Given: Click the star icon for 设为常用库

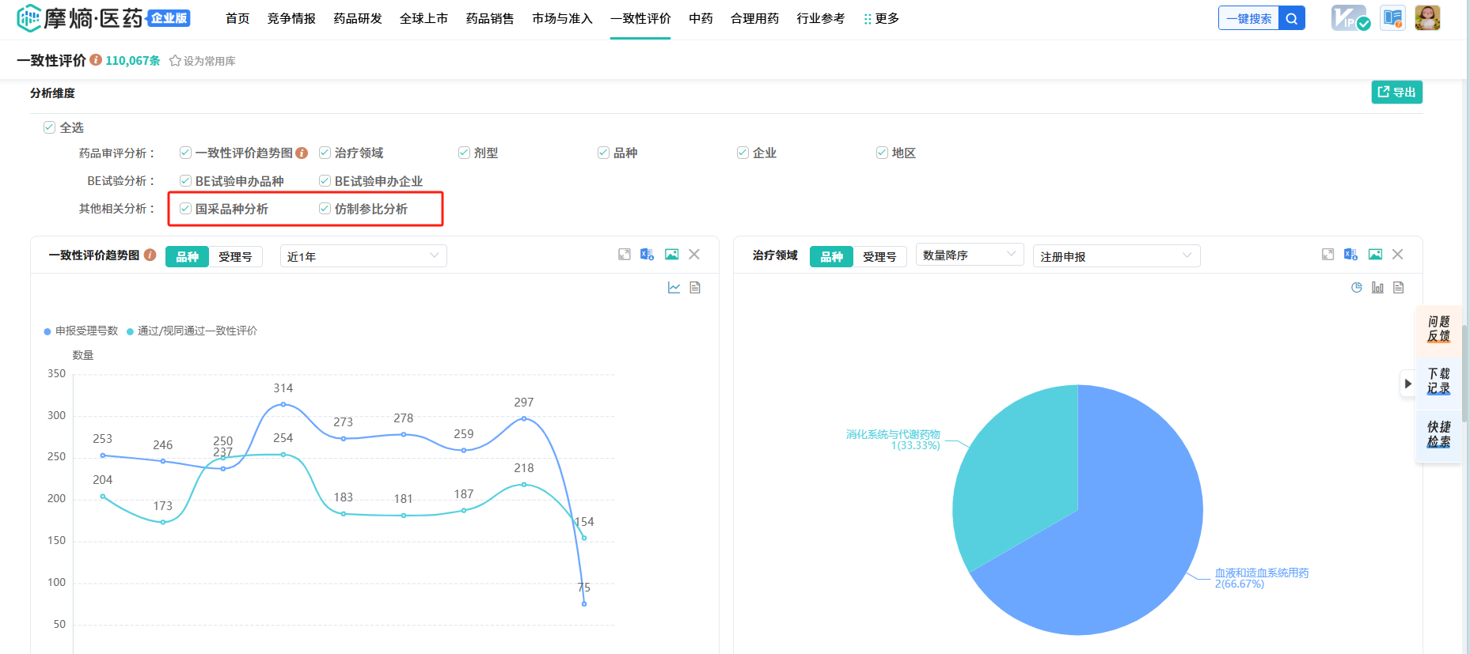Looking at the screenshot, I should coord(175,61).
